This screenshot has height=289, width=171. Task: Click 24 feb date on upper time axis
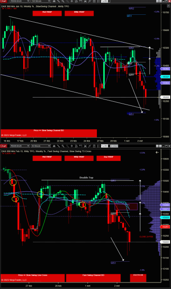tap(87, 141)
